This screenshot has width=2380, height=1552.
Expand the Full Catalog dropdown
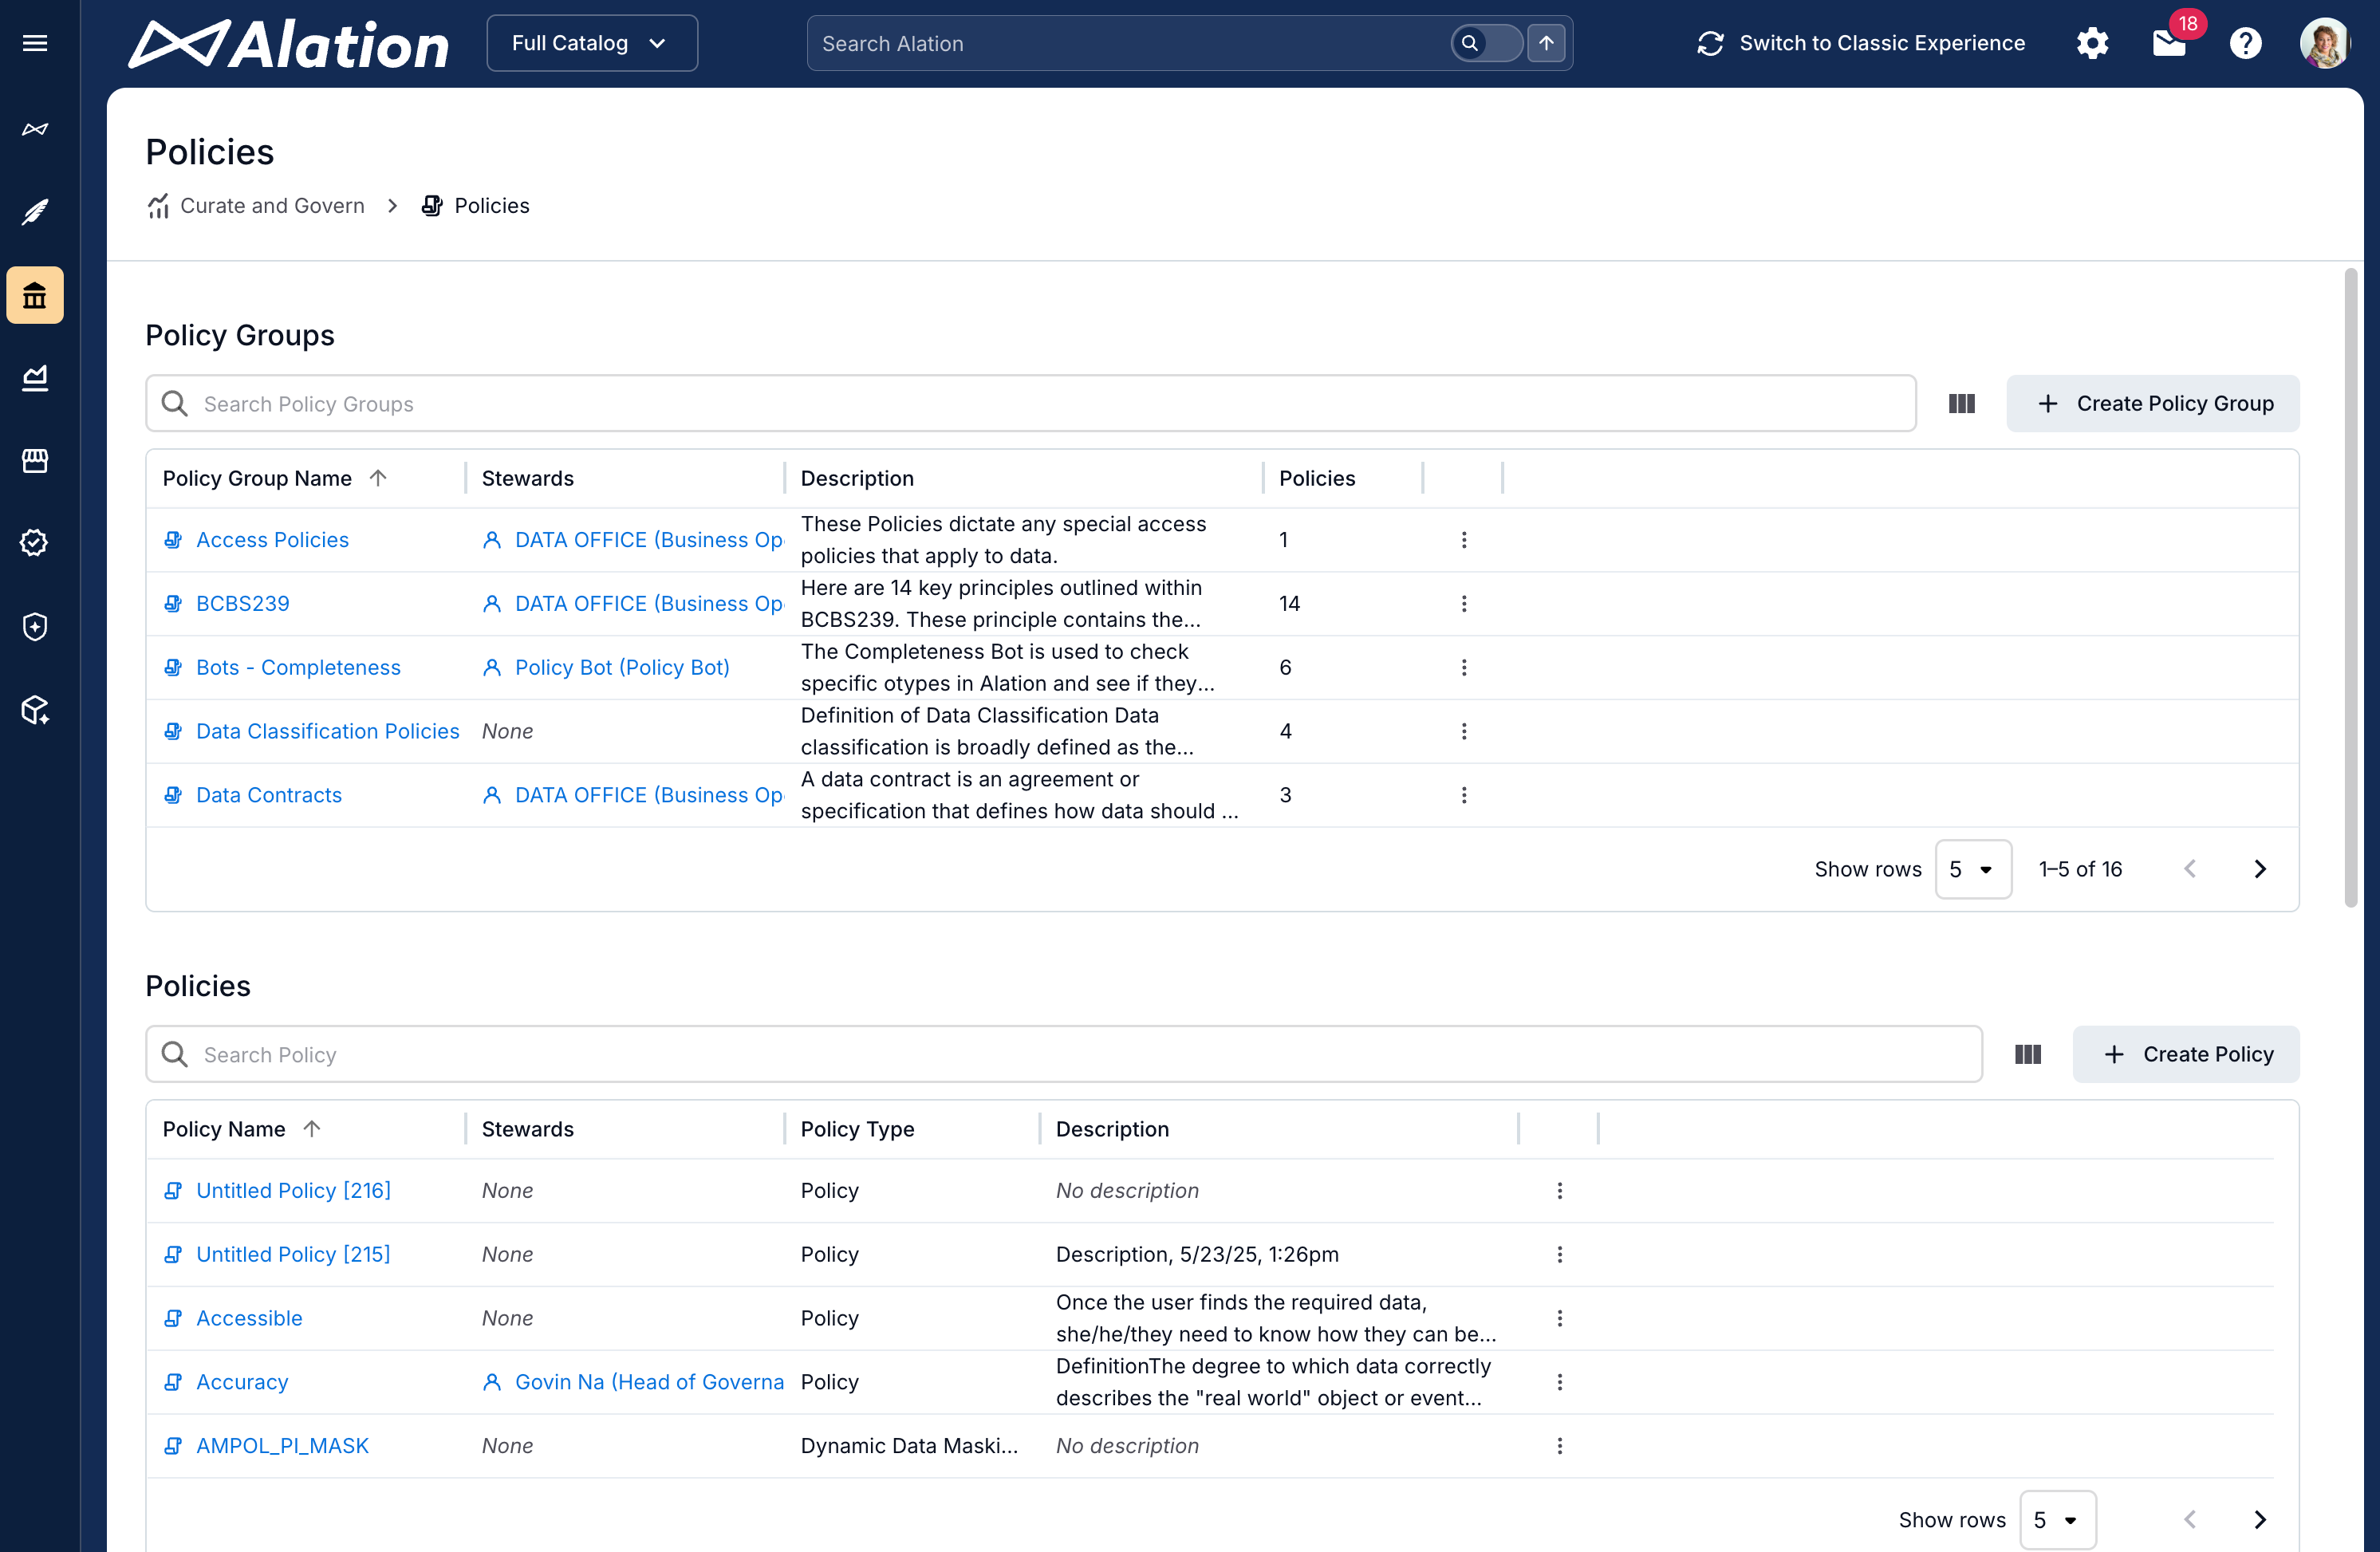pos(591,43)
